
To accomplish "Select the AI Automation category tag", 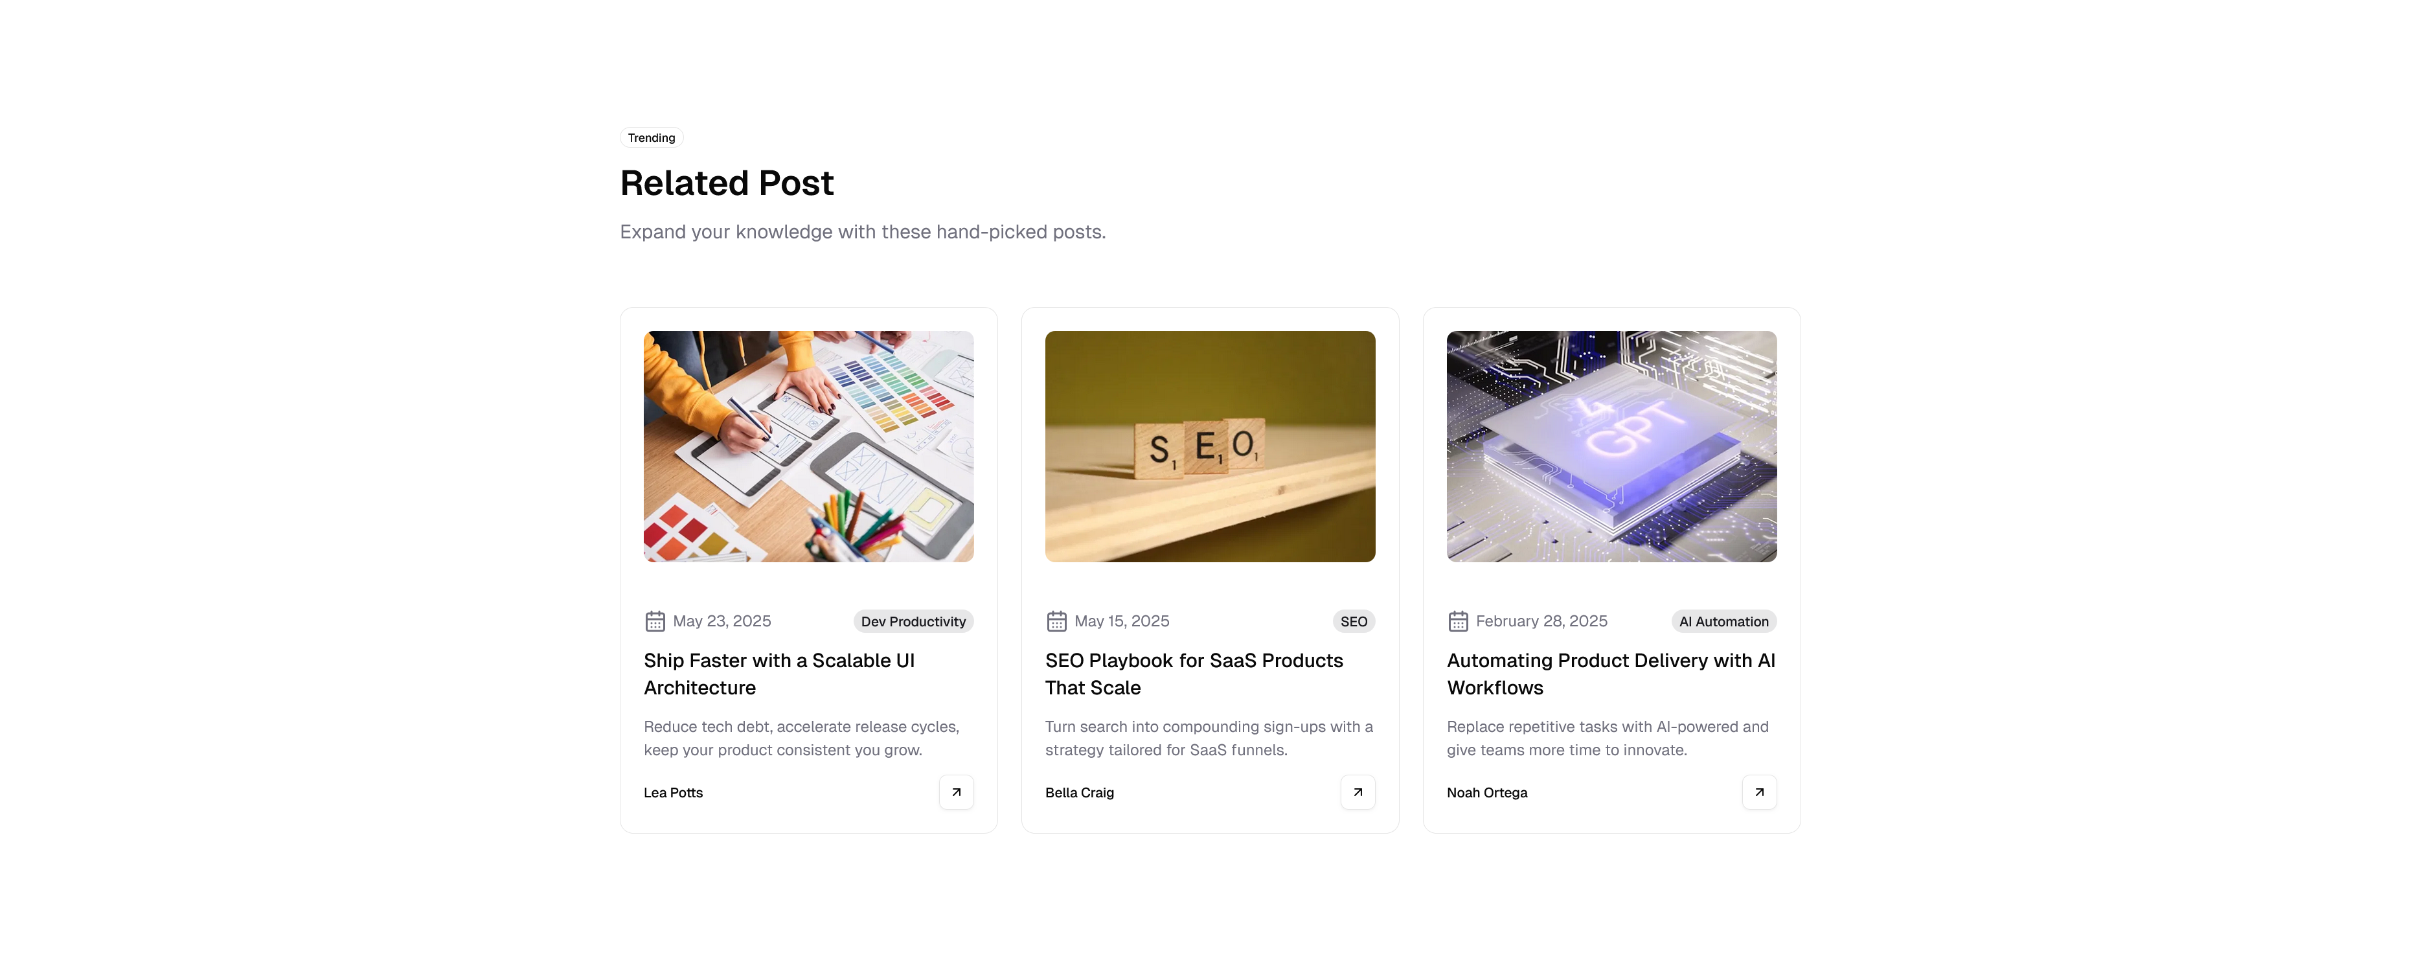I will 1723,621.
